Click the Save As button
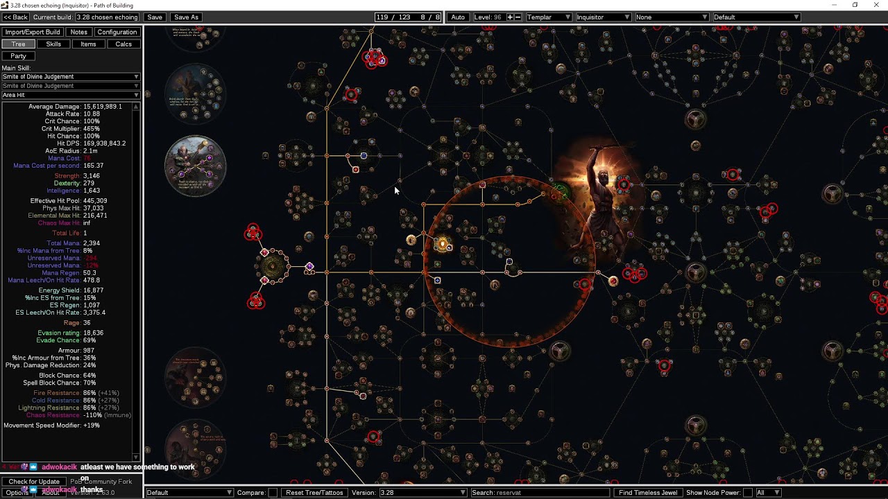This screenshot has width=888, height=499. (186, 17)
